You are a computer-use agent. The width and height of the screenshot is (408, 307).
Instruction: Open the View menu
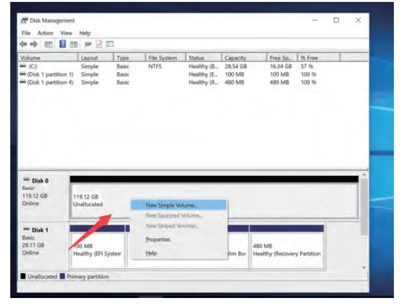click(66, 33)
